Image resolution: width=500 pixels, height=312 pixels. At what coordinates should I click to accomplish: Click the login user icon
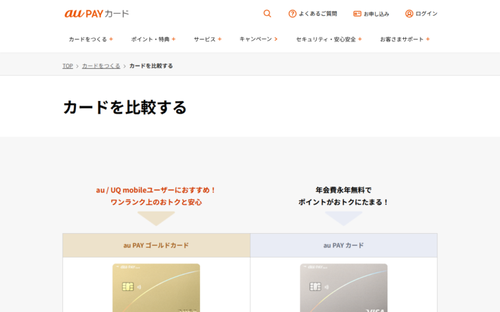[409, 14]
